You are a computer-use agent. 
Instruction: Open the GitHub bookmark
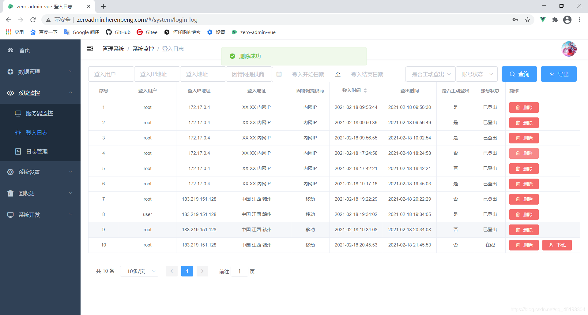click(x=118, y=32)
